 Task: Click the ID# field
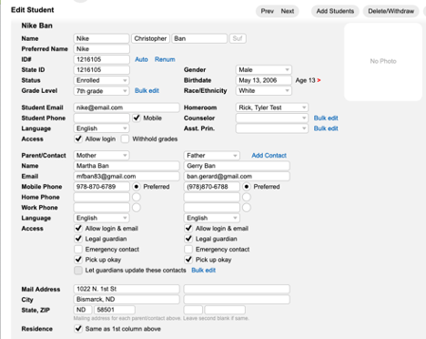[x=101, y=59]
